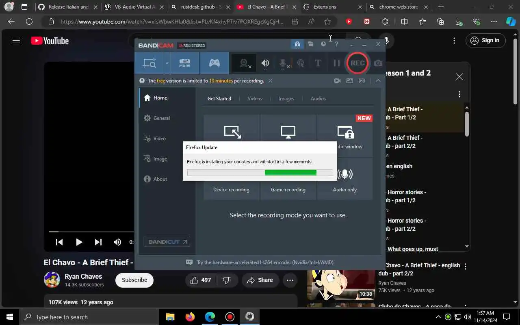The height and width of the screenshot is (325, 520).
Task: Open the scheduled recording clock icon
Action: pyautogui.click(x=323, y=44)
